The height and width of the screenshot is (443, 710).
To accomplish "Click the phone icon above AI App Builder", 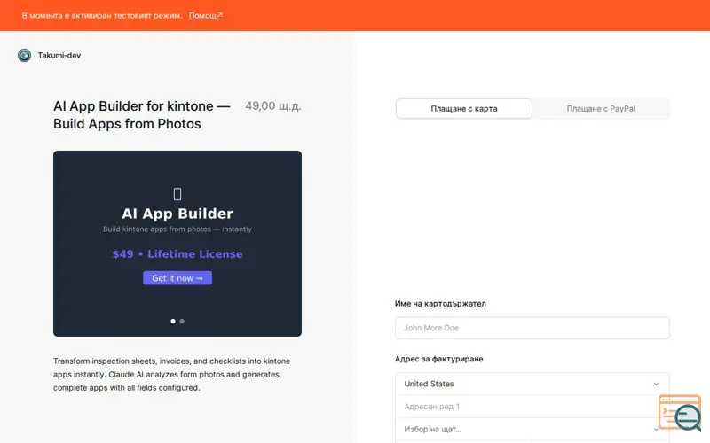I will (x=177, y=194).
